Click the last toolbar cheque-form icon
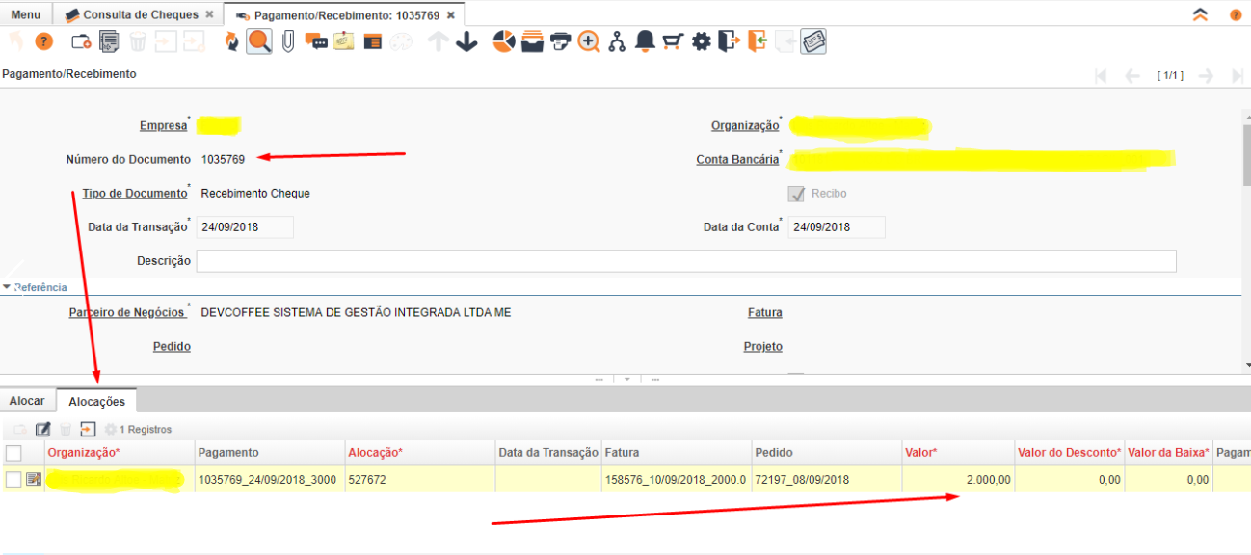This screenshot has width=1251, height=555. 813,41
